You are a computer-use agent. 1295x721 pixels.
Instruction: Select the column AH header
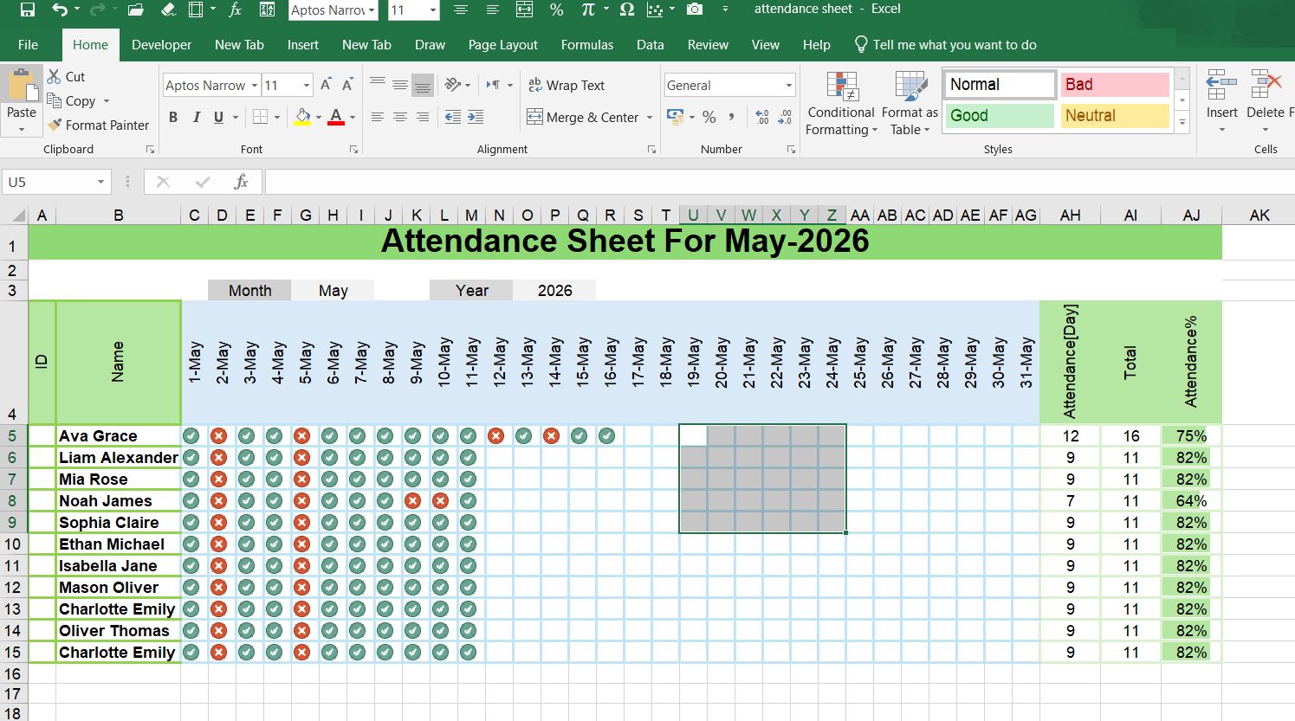click(1070, 215)
